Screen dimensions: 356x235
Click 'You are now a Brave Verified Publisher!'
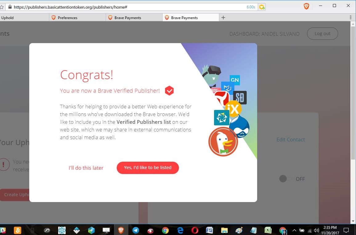[110, 91]
